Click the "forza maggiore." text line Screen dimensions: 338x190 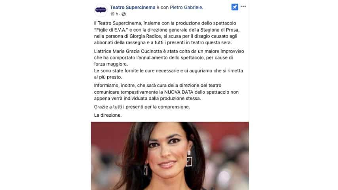[x=111, y=64]
